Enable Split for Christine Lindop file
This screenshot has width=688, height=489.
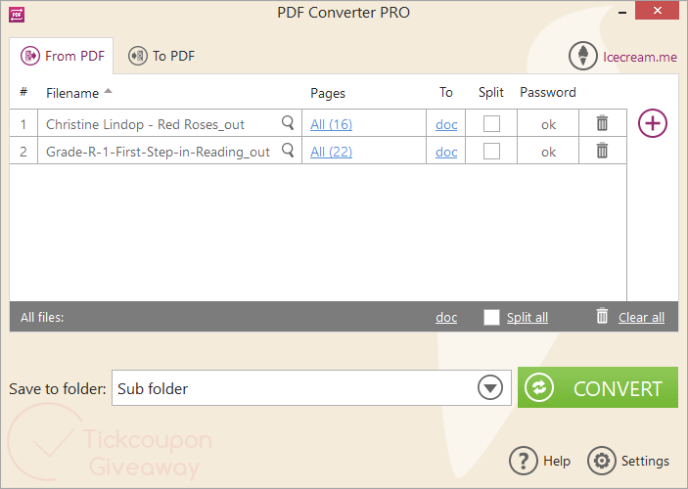[492, 123]
